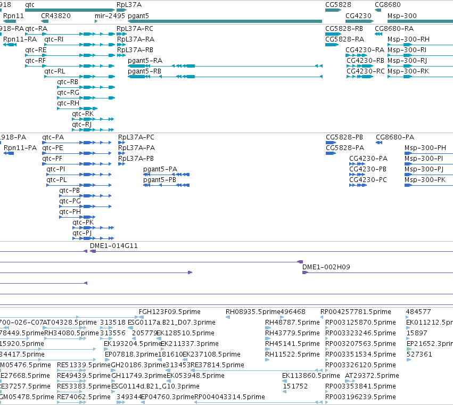The width and height of the screenshot is (453, 405).
Task: Click protein feature qtc-PH
Action: [x=77, y=217]
